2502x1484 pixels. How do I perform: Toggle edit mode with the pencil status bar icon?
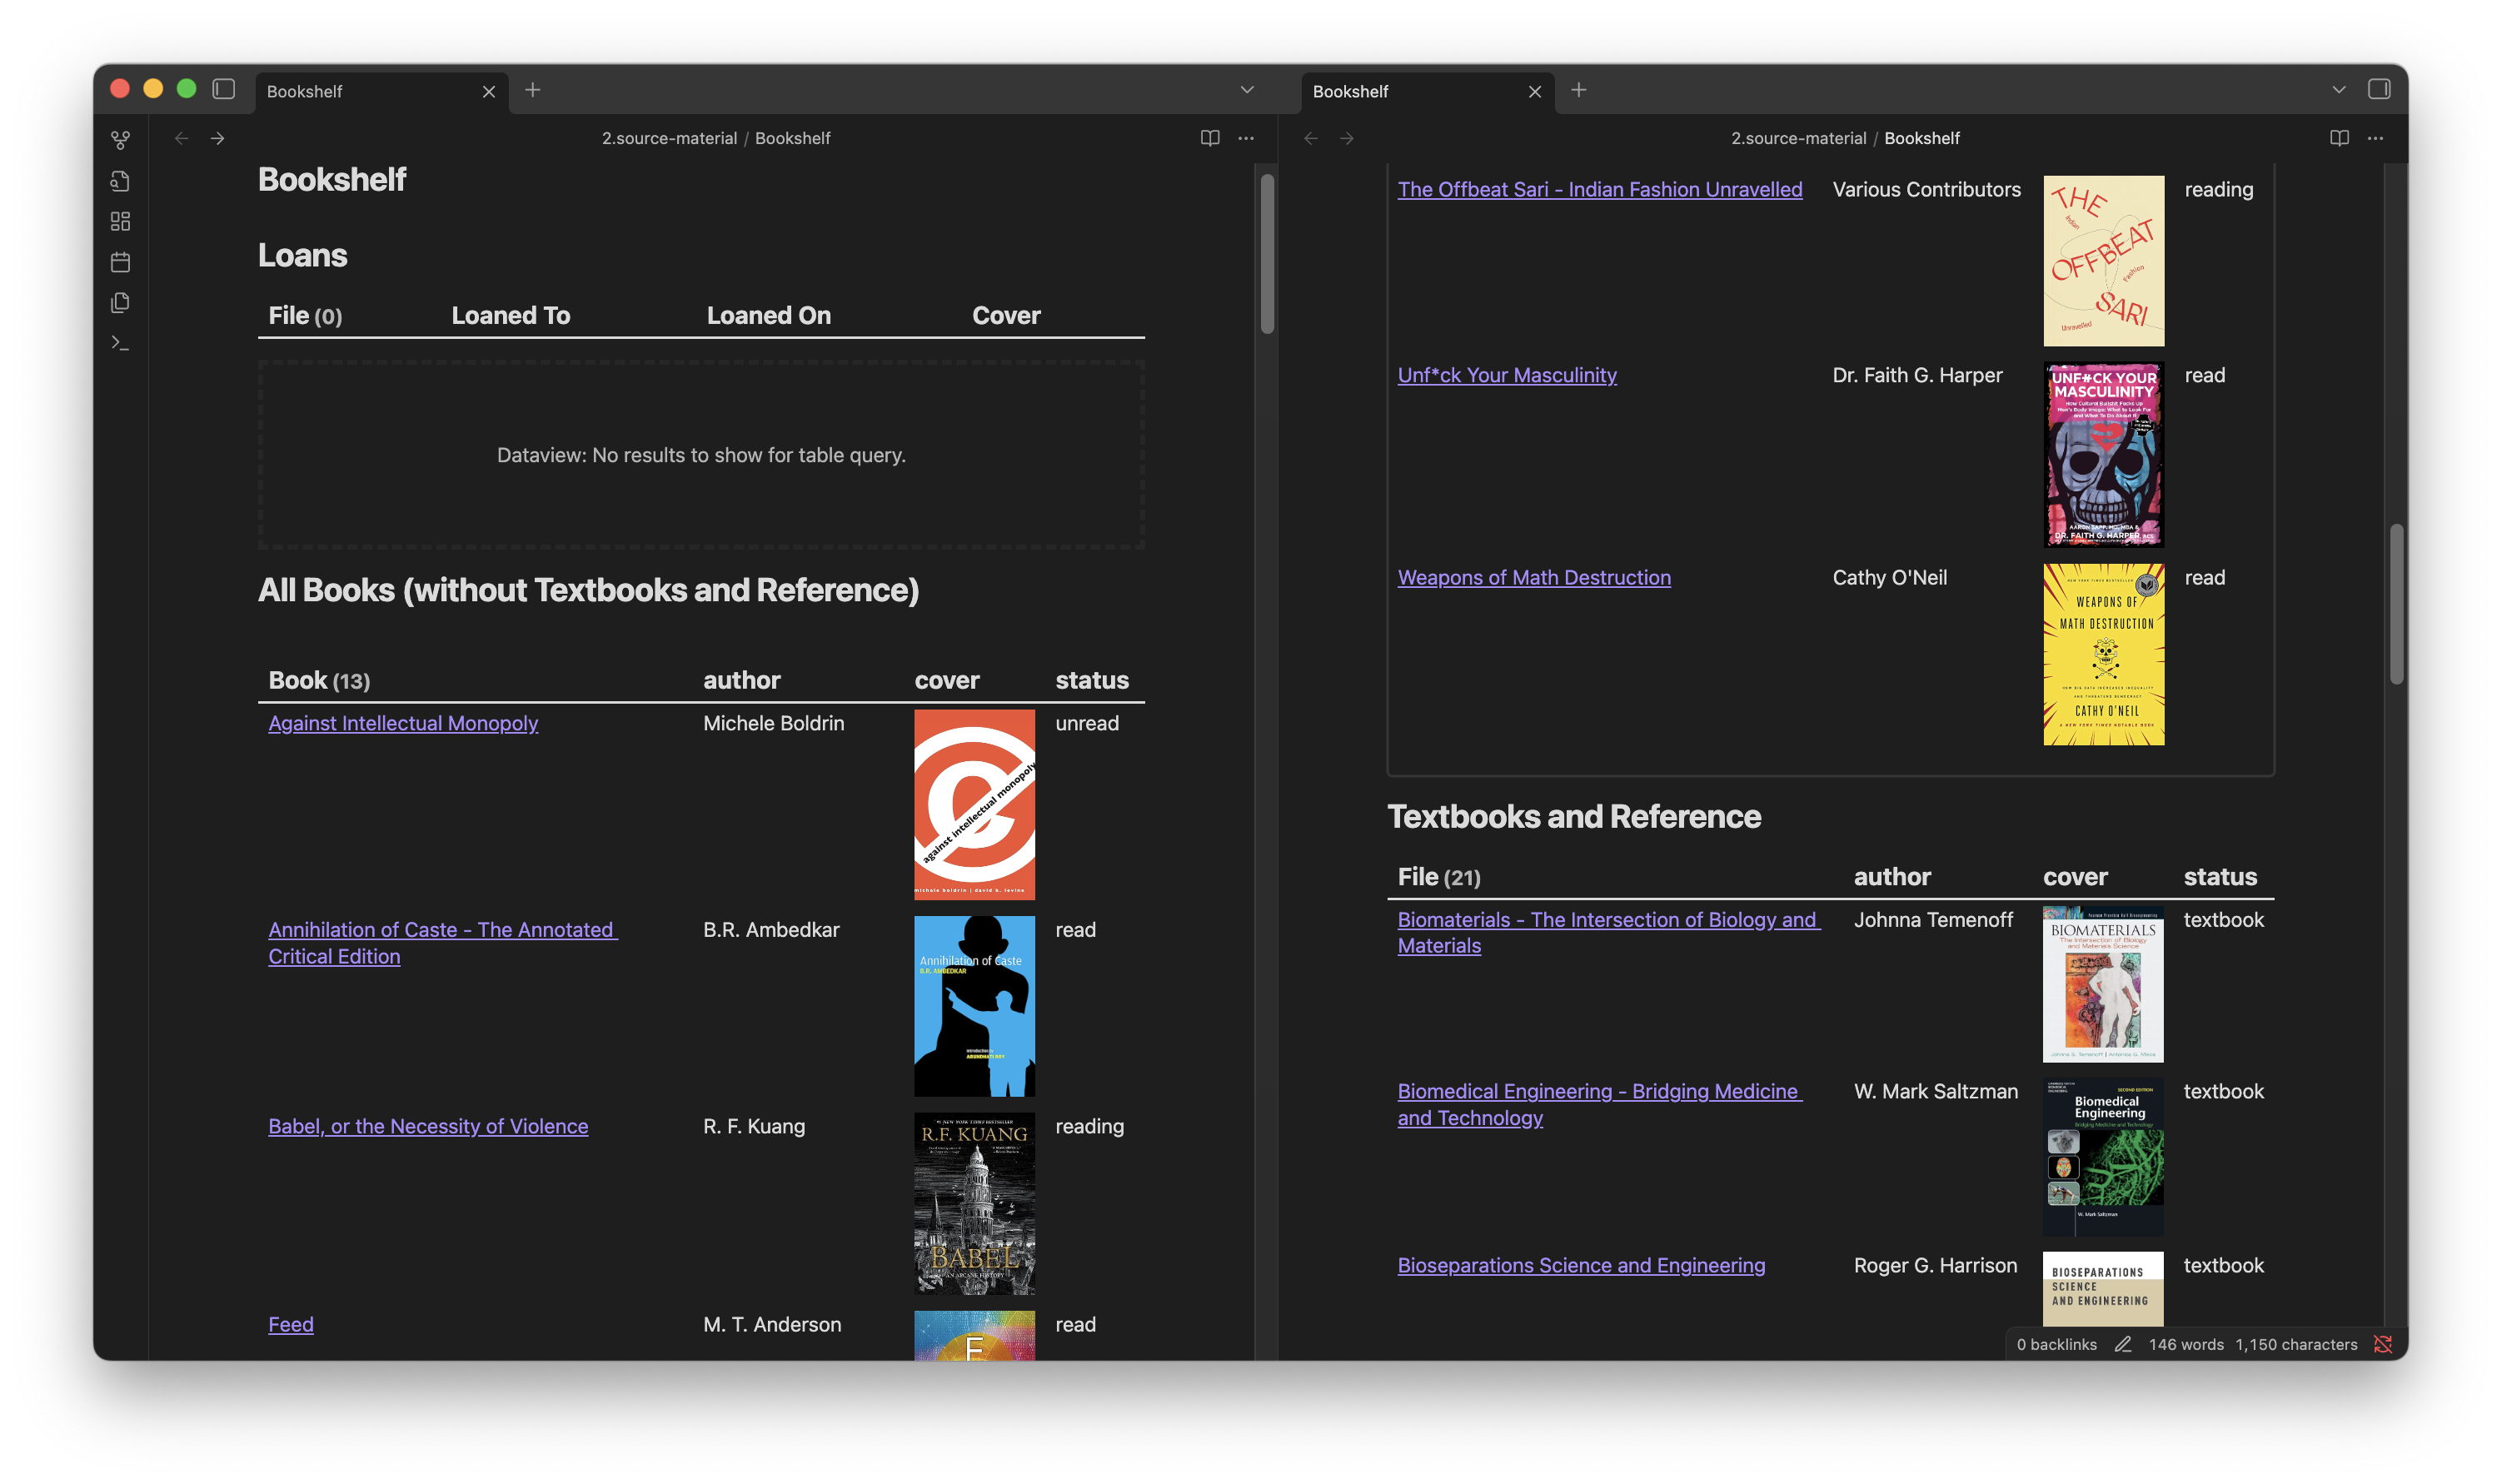pos(2122,1344)
